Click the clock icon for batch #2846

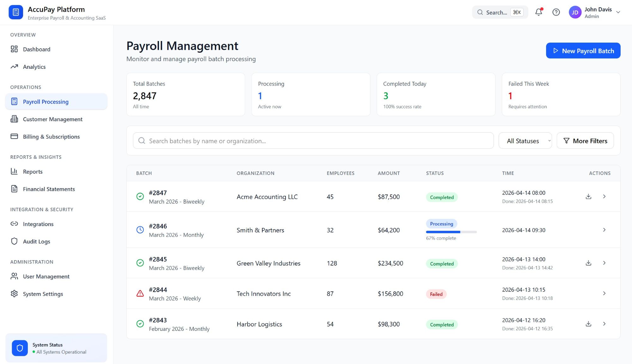pos(140,230)
